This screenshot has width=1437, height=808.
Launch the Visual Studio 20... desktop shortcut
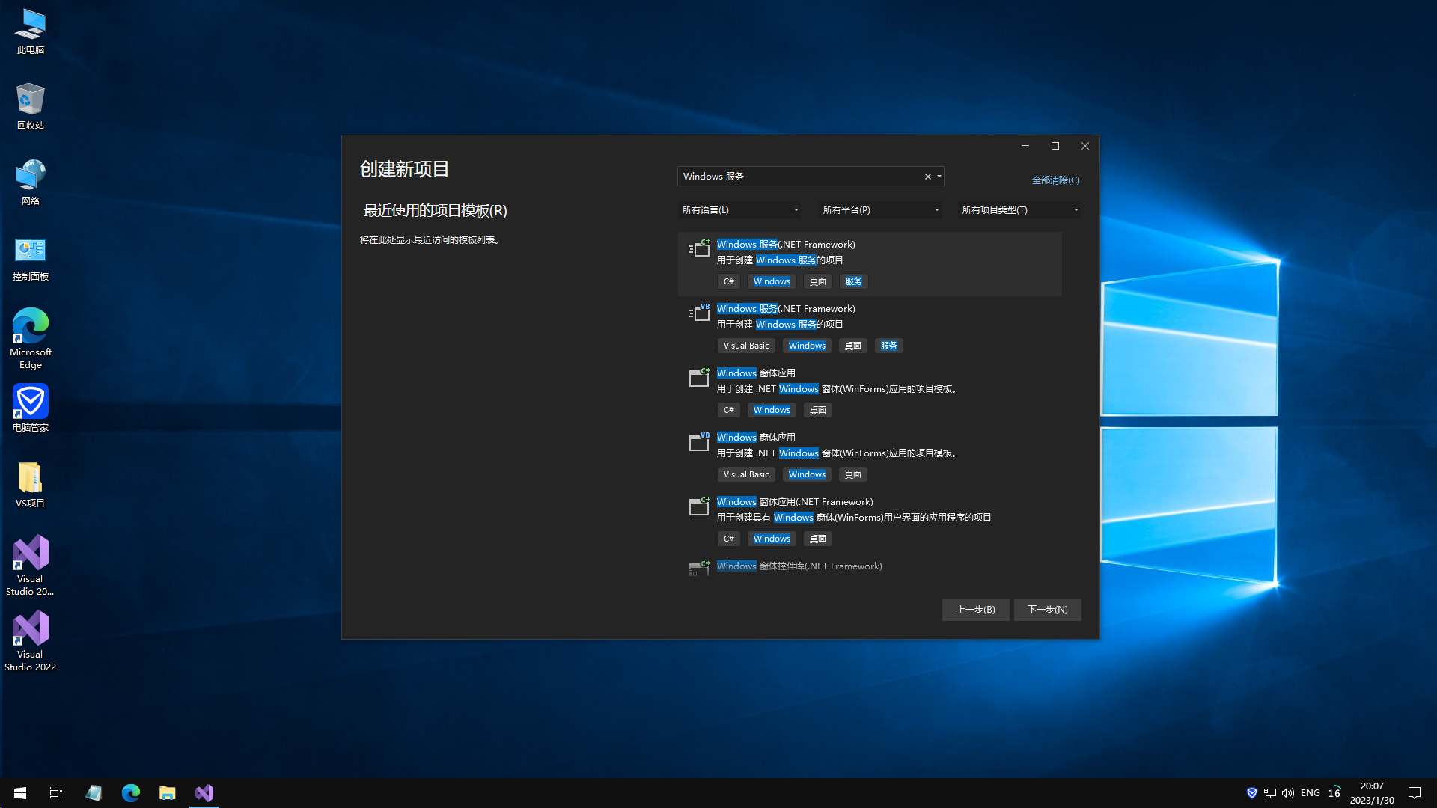coord(31,565)
